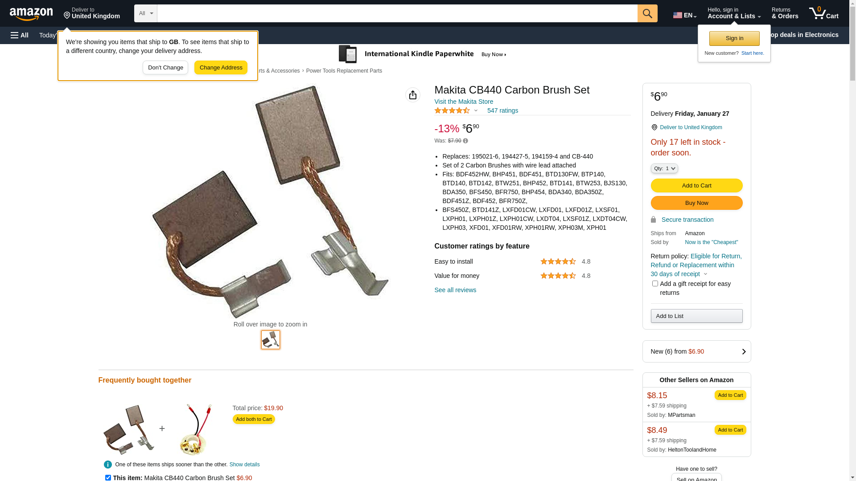Select the product image thumbnail
The image size is (856, 481).
click(271, 340)
